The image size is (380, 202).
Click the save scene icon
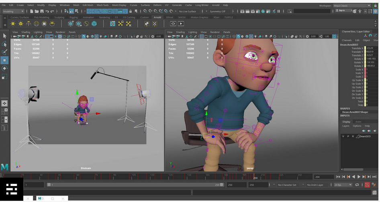tap(42, 11)
